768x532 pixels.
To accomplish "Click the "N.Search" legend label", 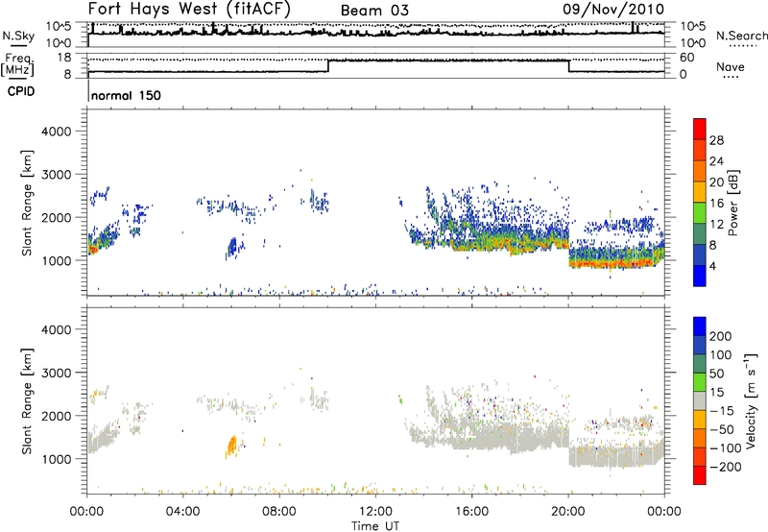I will (x=741, y=36).
